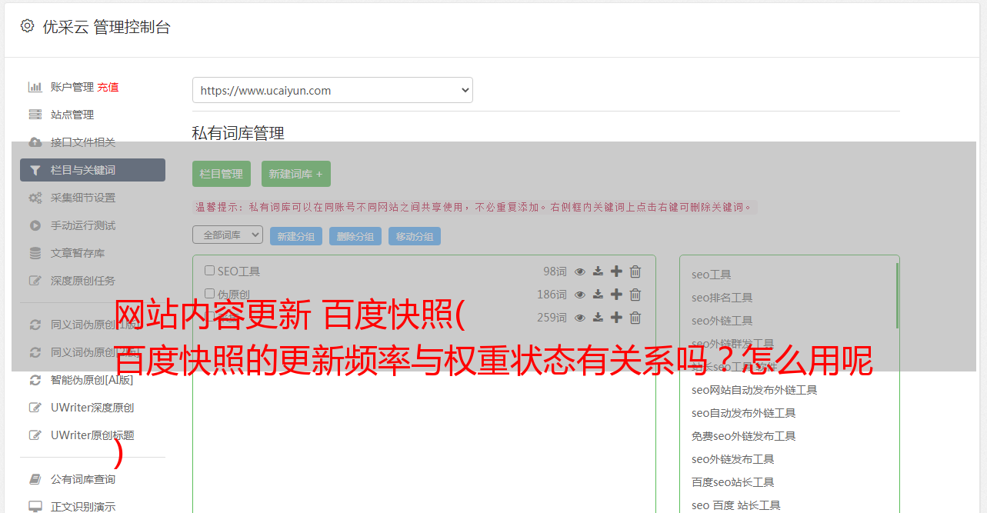
Task: Click the 移动分组 button
Action: coord(415,236)
